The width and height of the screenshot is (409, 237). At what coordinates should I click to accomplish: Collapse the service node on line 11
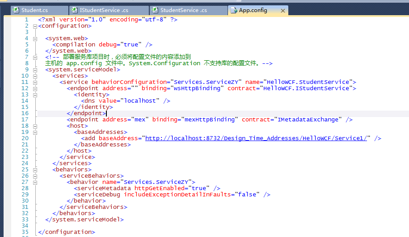[x=35, y=83]
